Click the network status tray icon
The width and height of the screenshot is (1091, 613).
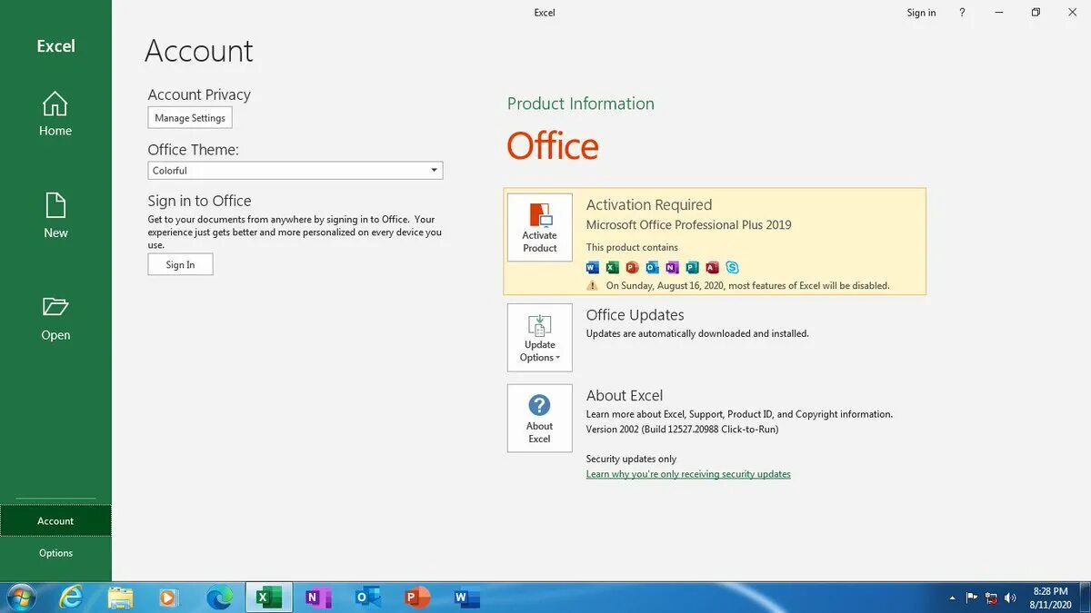click(991, 598)
